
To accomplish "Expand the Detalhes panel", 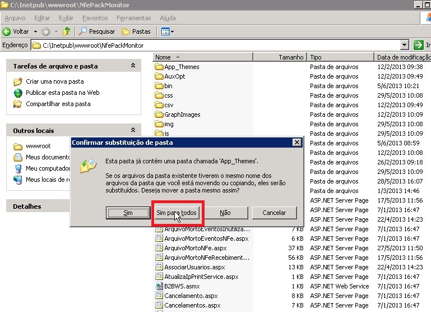I will point(133,207).
